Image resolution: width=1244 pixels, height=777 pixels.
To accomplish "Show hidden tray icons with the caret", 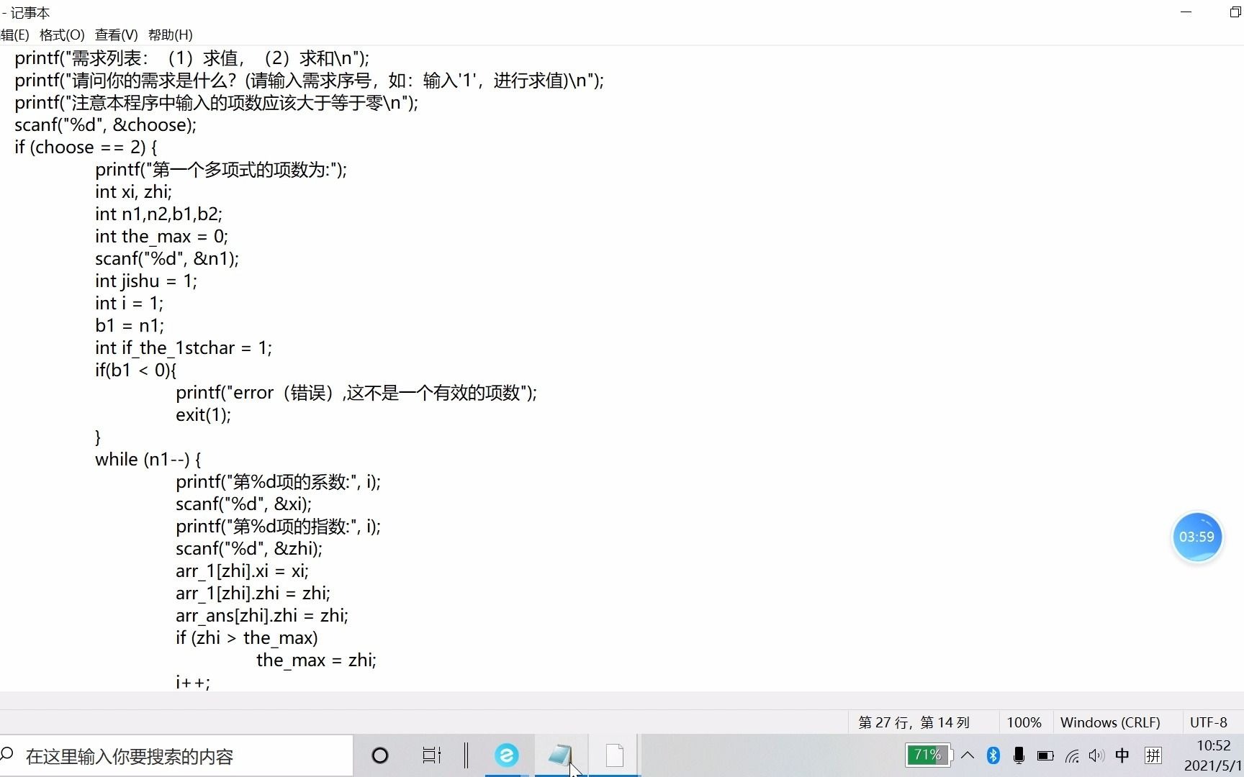I will coord(968,755).
